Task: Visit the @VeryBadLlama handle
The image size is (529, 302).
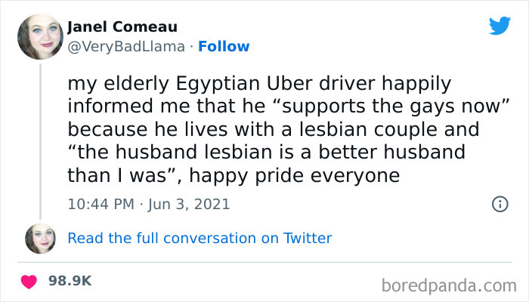Action: [x=126, y=47]
